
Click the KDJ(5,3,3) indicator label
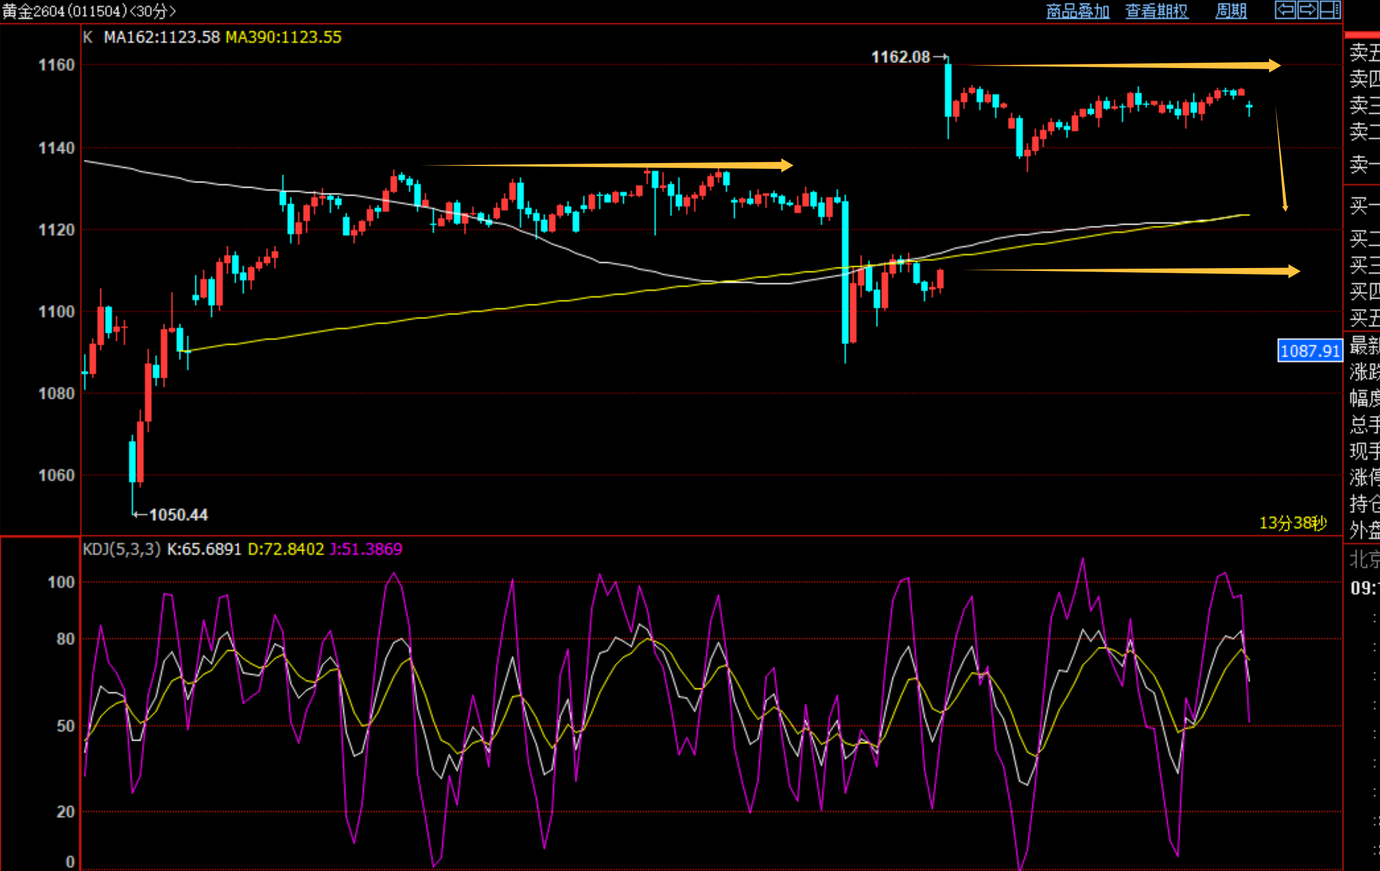[x=121, y=550]
